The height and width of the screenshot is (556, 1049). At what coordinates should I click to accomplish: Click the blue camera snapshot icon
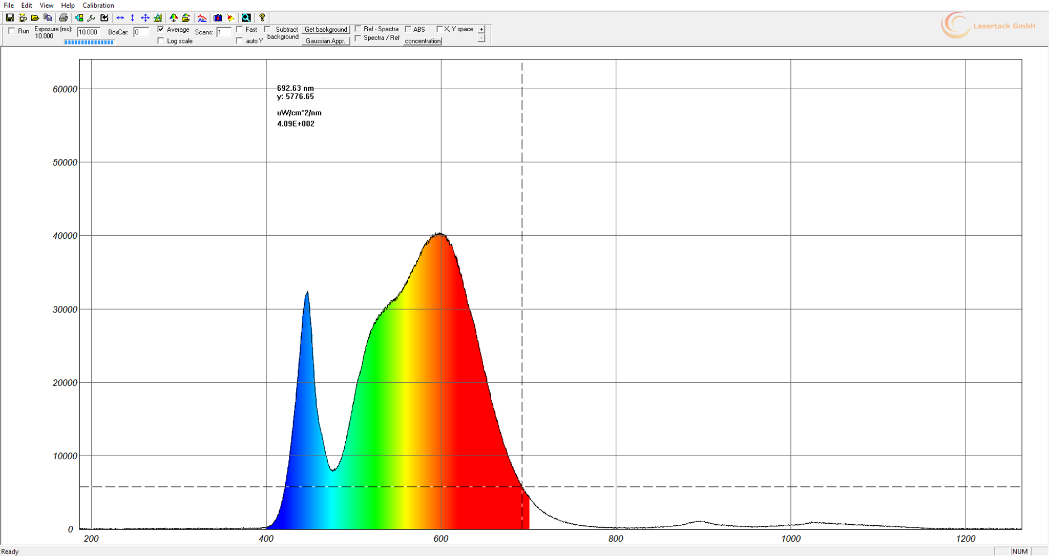click(x=218, y=18)
